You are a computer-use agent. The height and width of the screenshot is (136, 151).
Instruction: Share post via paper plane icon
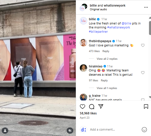pos(101,106)
